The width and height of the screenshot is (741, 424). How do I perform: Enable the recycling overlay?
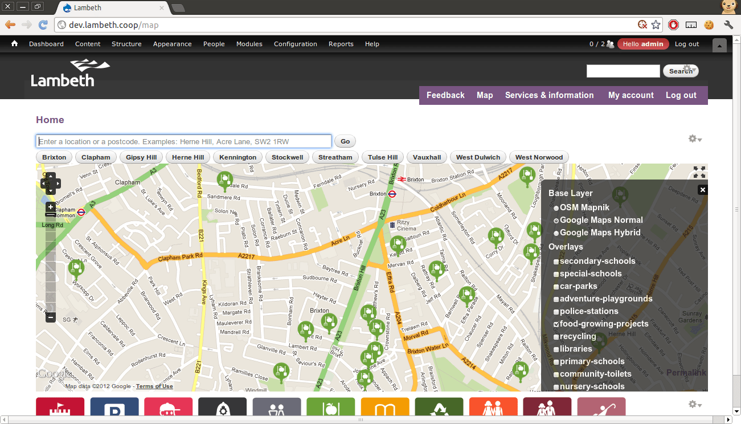[556, 337]
